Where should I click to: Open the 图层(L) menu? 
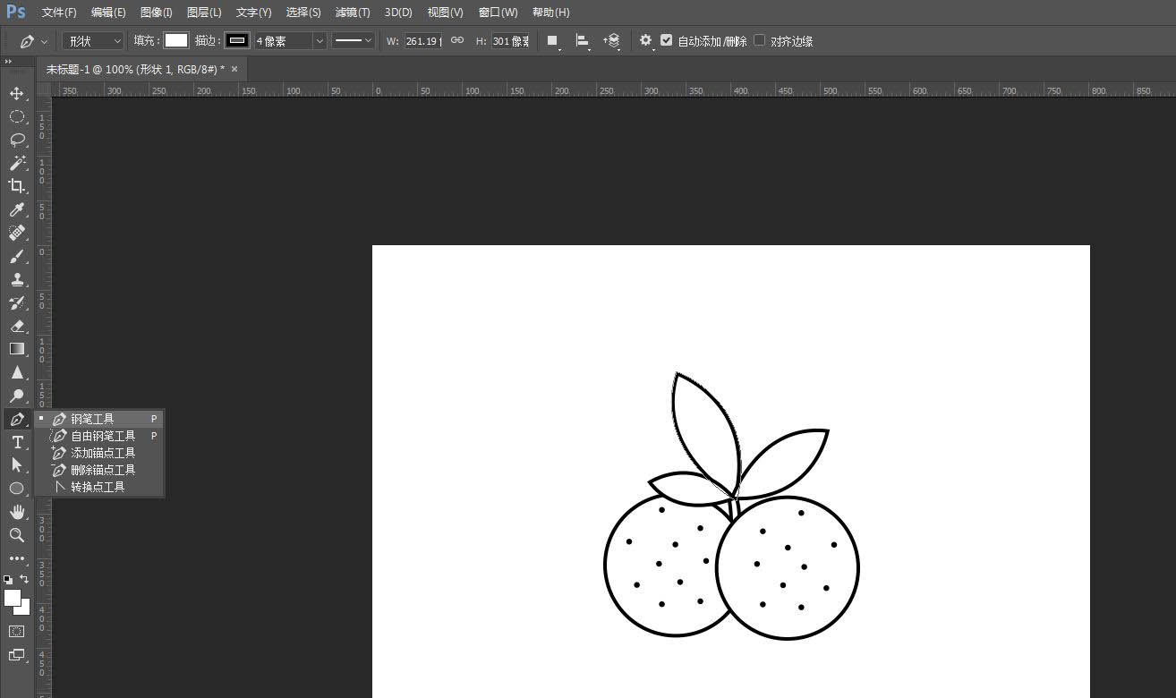tap(204, 13)
